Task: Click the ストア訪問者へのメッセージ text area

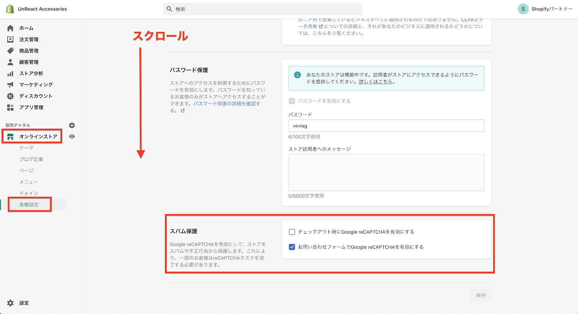Action: point(386,172)
